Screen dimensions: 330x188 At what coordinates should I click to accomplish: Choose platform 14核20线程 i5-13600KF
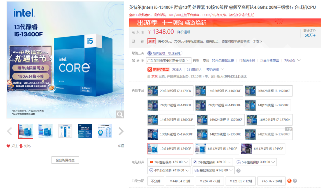click(171, 120)
